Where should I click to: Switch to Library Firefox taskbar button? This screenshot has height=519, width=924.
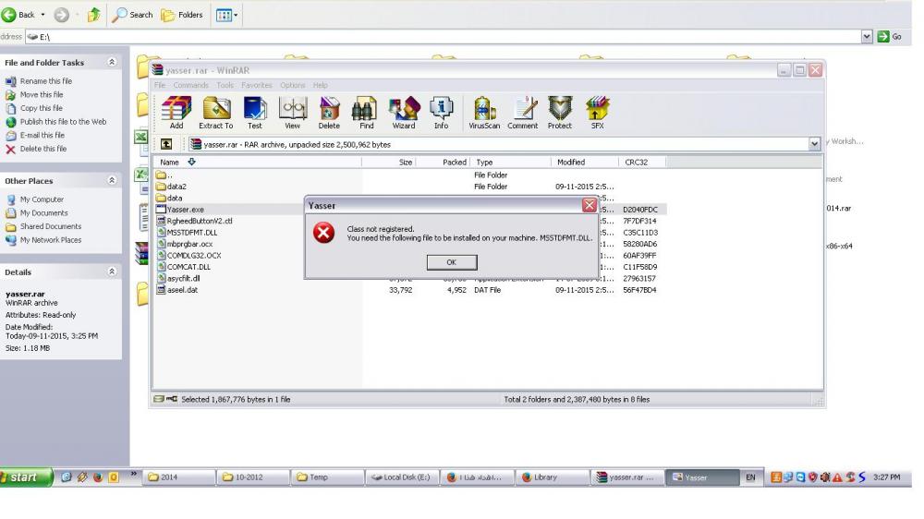tap(552, 477)
